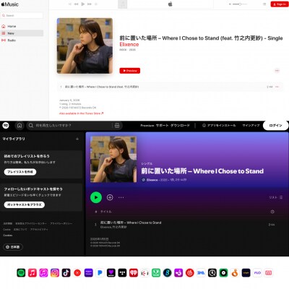Click the FLO icon in bottom row
This screenshot has width=289, height=289.
pyautogui.click(x=257, y=273)
